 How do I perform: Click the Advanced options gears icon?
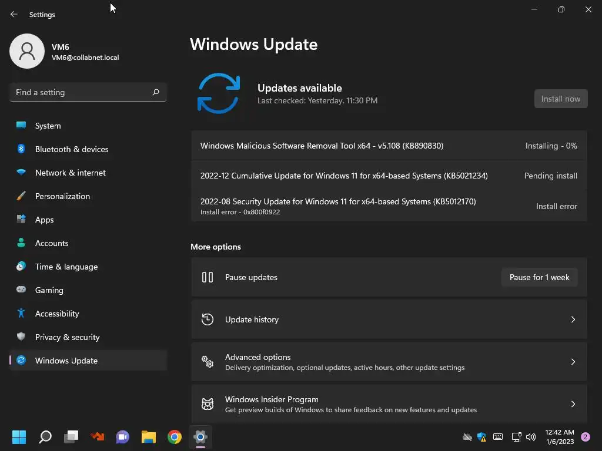pyautogui.click(x=208, y=362)
